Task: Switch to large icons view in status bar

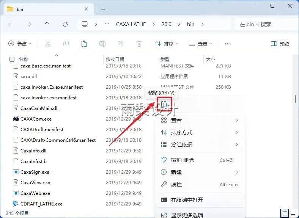Action: (293, 213)
